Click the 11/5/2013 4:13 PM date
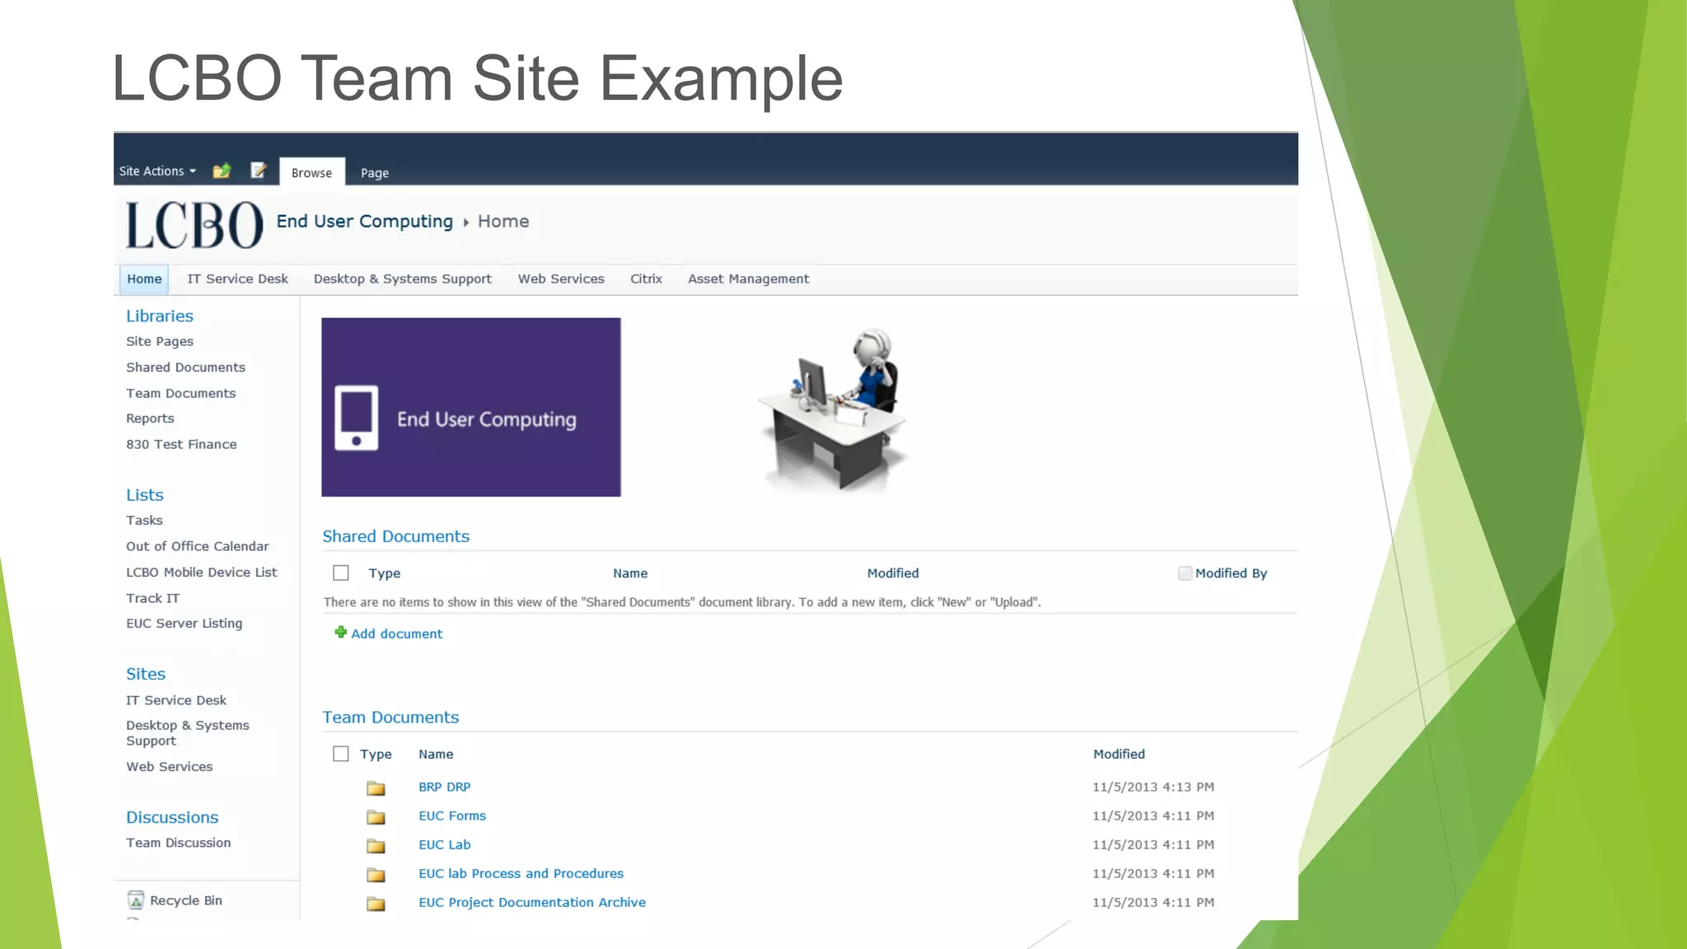 (x=1153, y=788)
